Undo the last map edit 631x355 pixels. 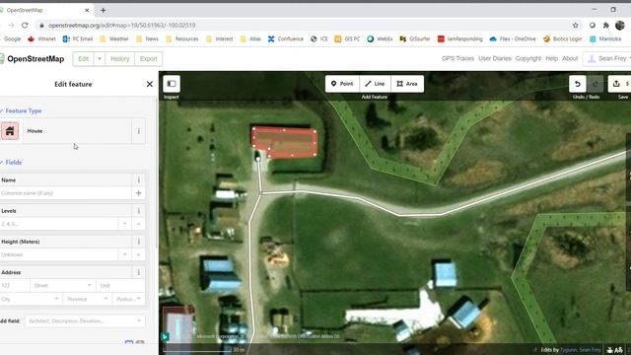coord(578,84)
